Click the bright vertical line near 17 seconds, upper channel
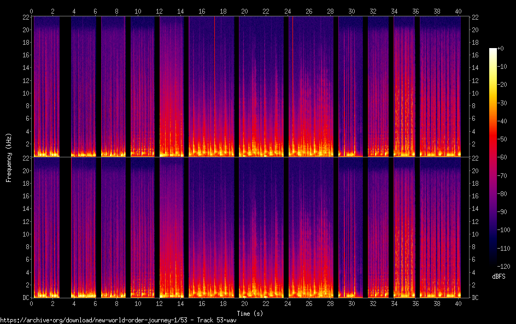Screen dimensions: 516x324 (x=215, y=82)
